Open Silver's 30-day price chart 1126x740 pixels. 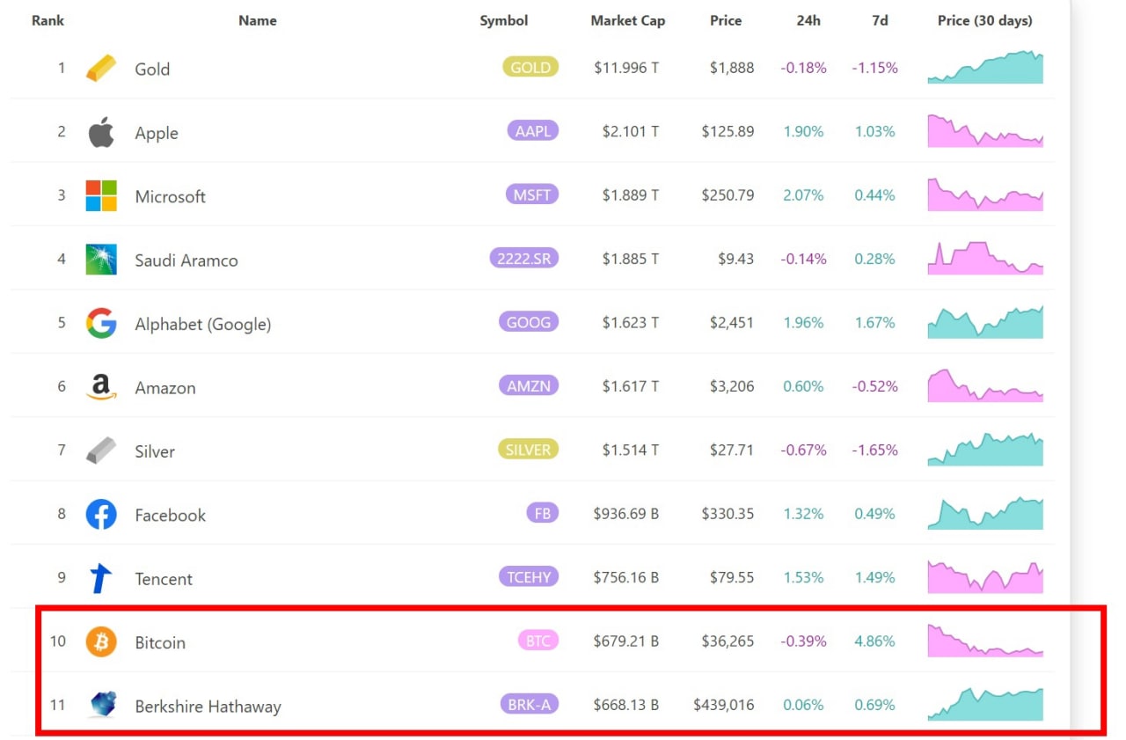click(985, 450)
